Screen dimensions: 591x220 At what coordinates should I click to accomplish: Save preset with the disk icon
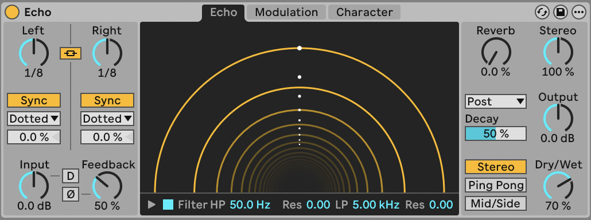(561, 12)
